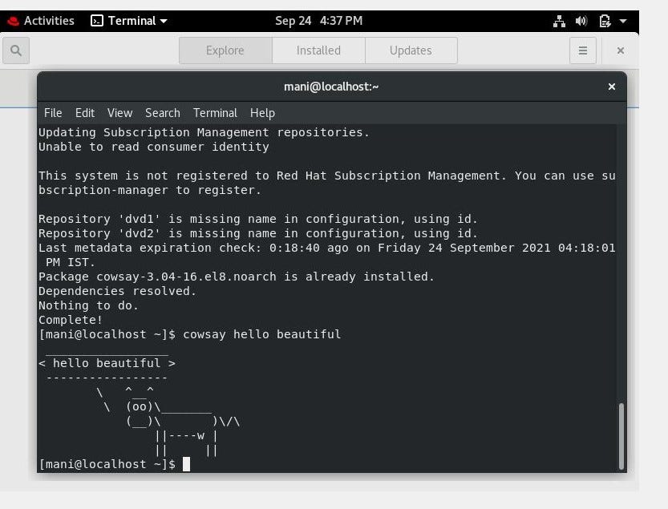Click the Red Hat logo icon

(13, 21)
